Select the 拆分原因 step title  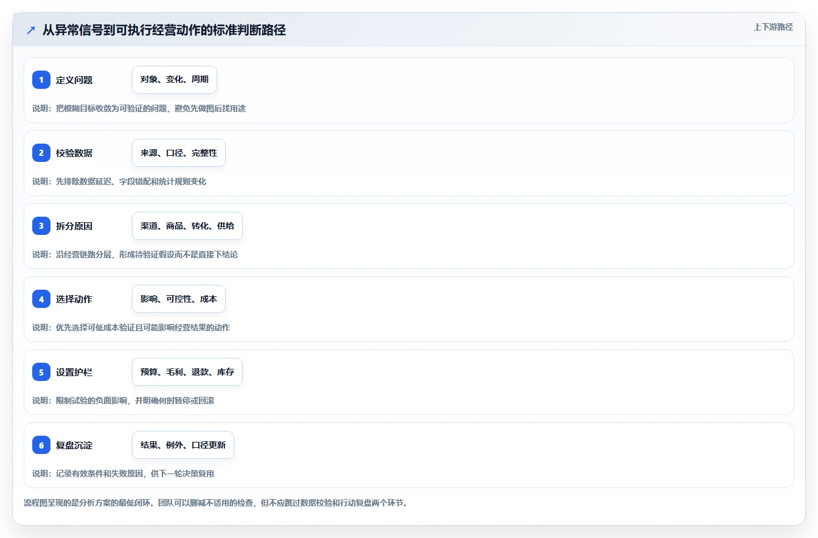point(74,226)
